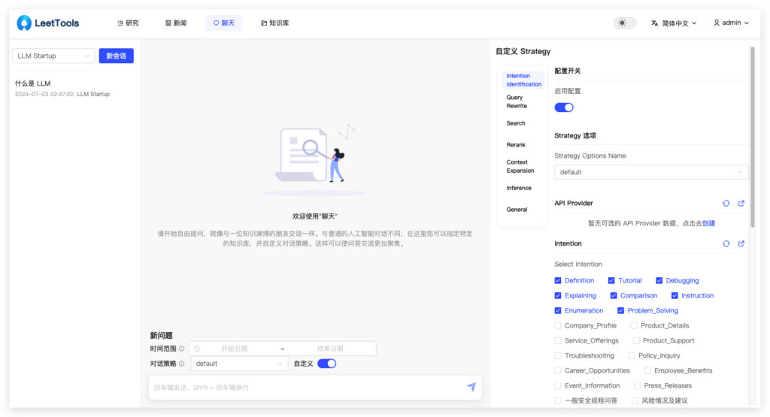Check the Career_Opportunities intention
Image resolution: width=770 pixels, height=417 pixels.
(557, 370)
